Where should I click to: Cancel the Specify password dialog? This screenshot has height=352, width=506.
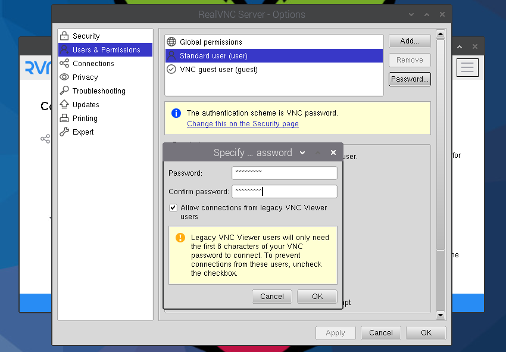point(271,297)
